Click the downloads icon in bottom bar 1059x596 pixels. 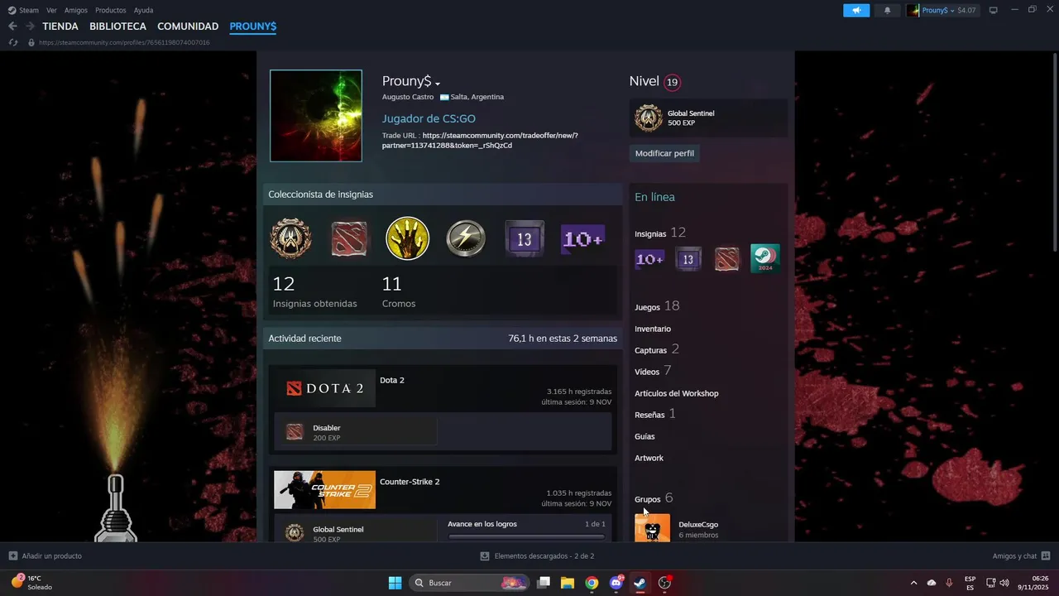click(485, 556)
